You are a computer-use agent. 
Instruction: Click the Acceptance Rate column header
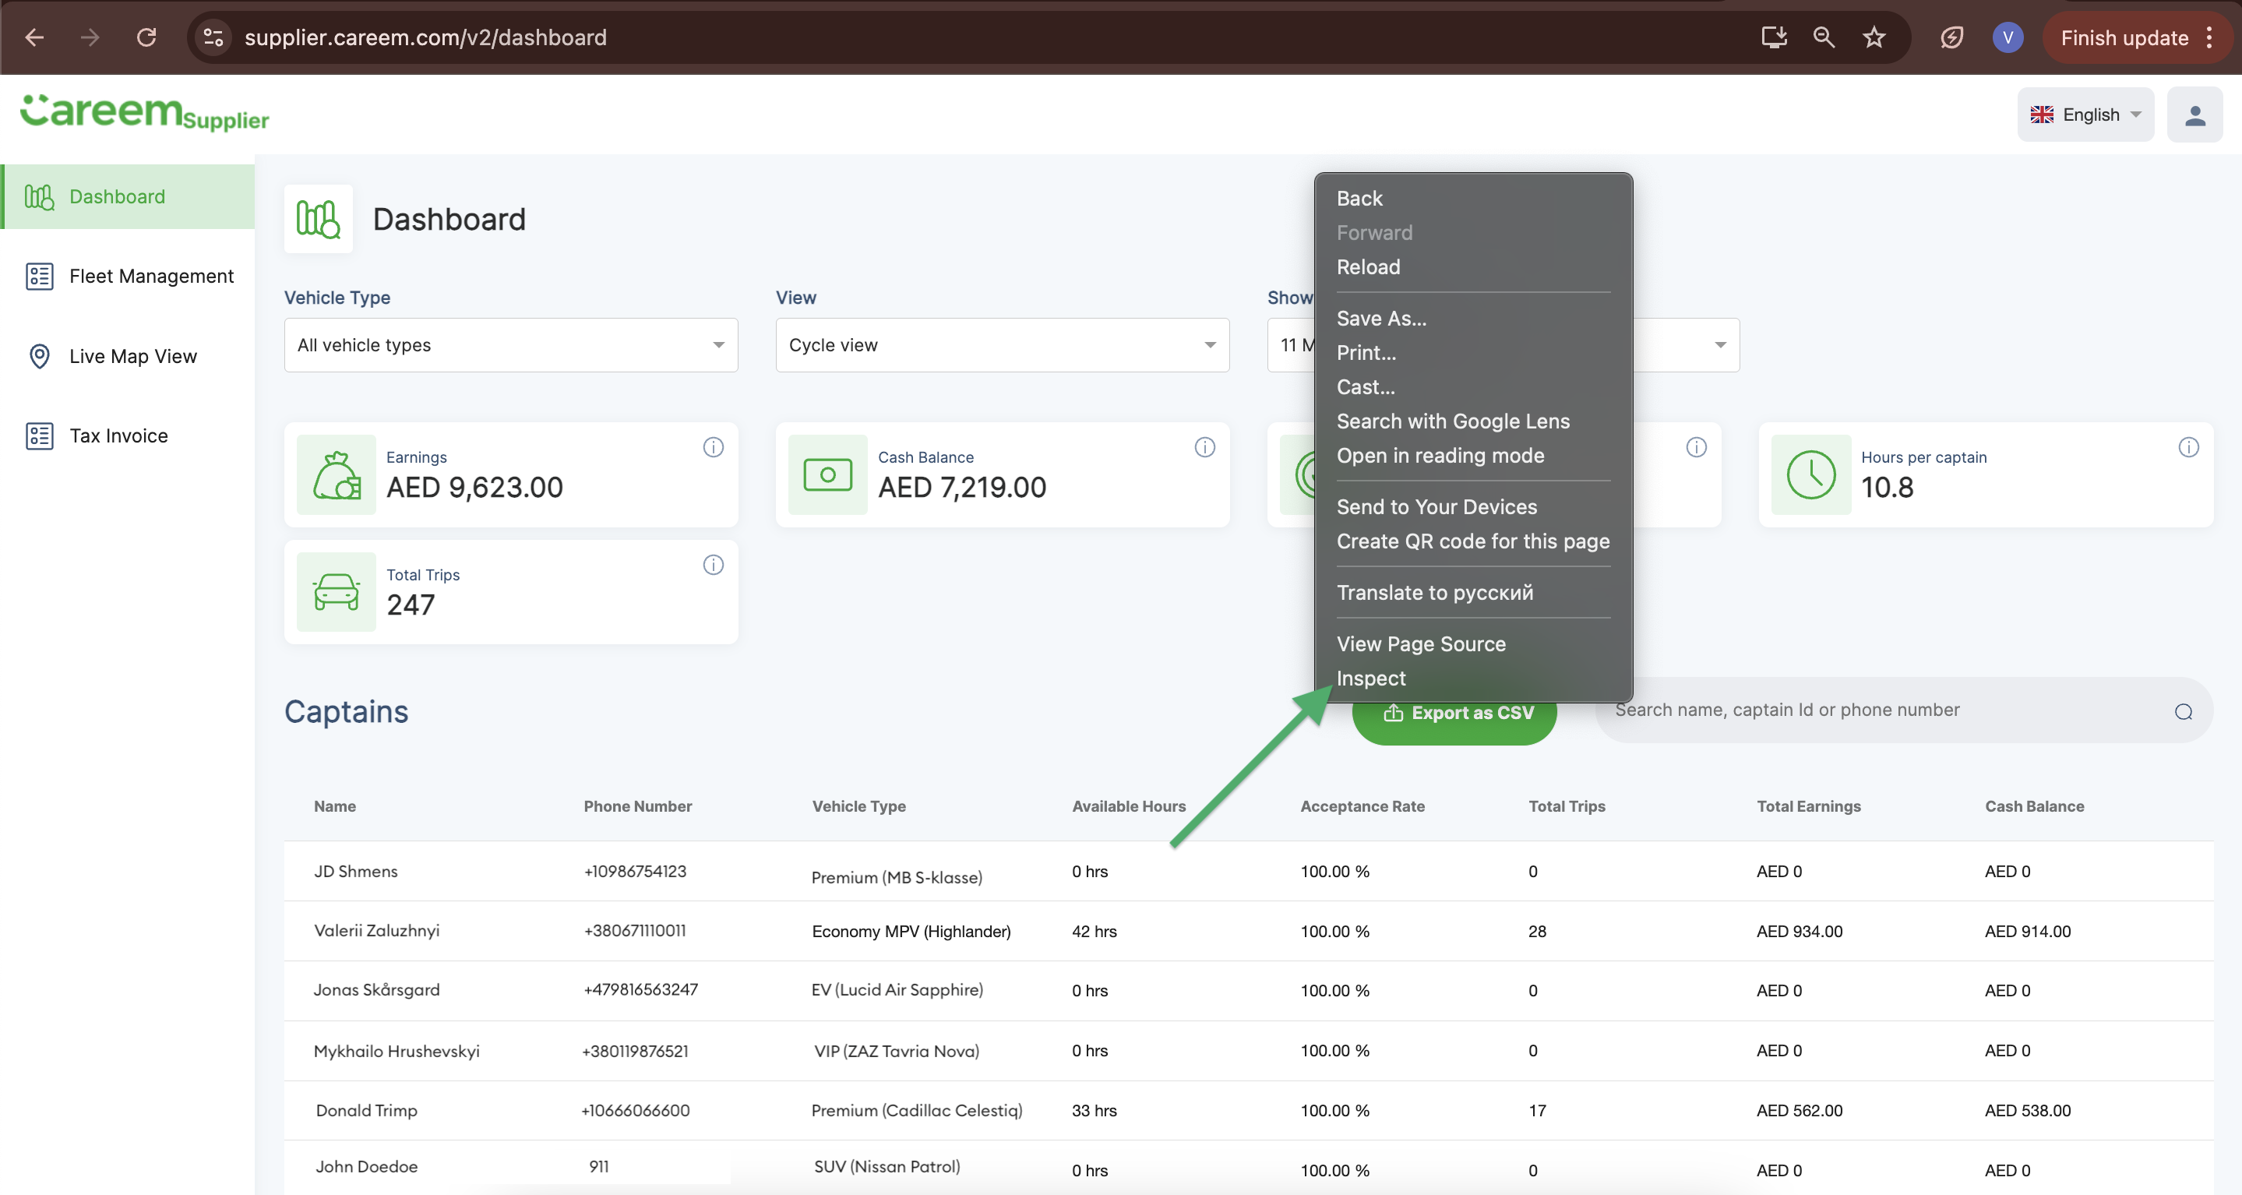click(x=1362, y=806)
